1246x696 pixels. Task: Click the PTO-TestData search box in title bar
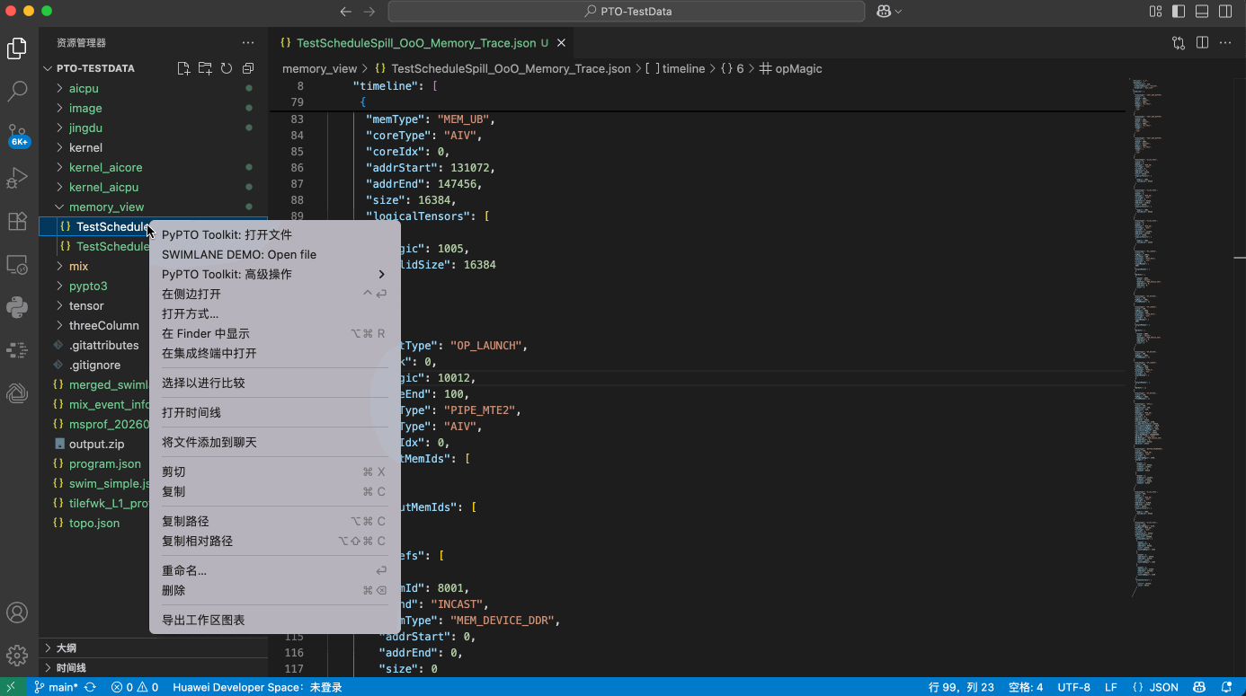point(627,12)
